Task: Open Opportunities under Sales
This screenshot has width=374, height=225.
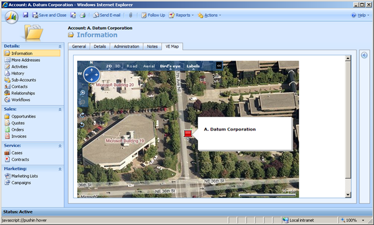Action: (x=20, y=117)
